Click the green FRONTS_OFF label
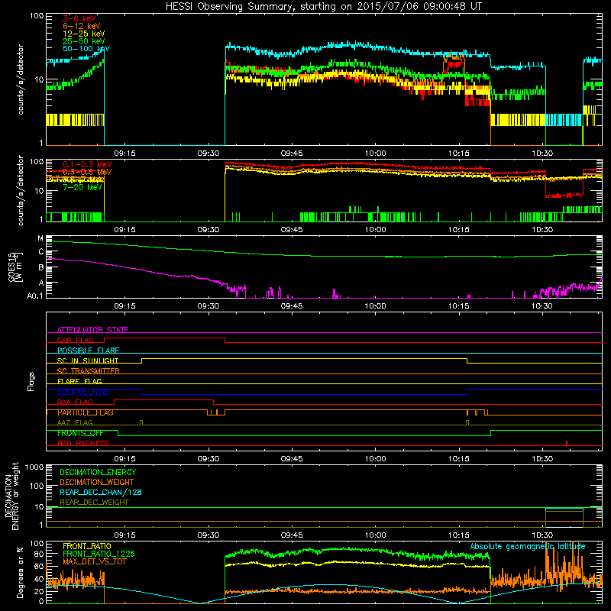This screenshot has width=611, height=611. click(80, 433)
